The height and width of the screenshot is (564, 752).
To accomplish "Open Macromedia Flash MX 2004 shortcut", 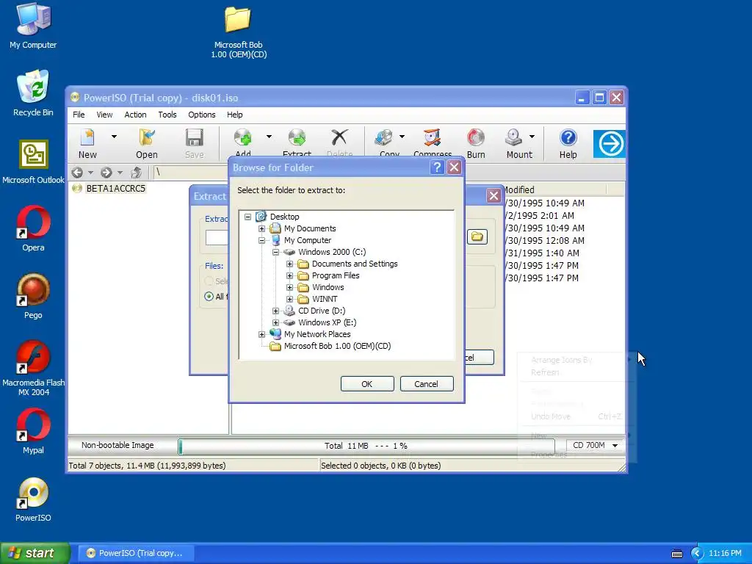I will (x=33, y=368).
